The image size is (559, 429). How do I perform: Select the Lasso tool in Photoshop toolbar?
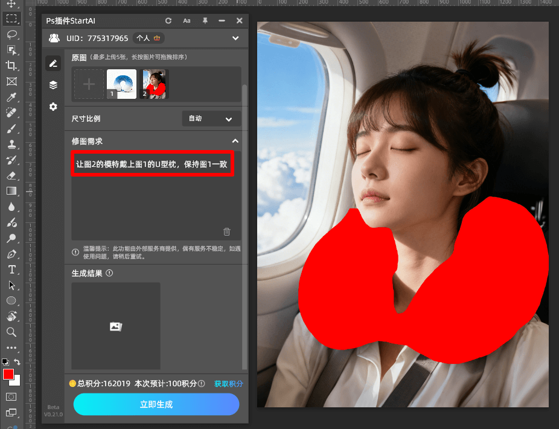point(12,35)
